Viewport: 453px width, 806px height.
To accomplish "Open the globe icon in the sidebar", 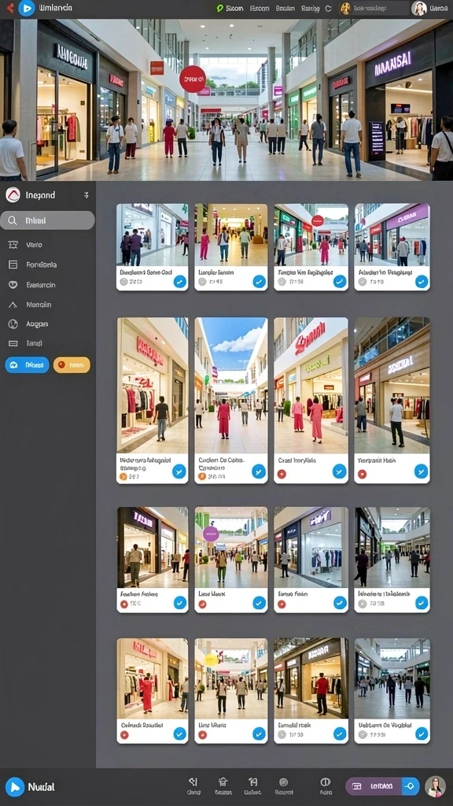I will (x=13, y=324).
